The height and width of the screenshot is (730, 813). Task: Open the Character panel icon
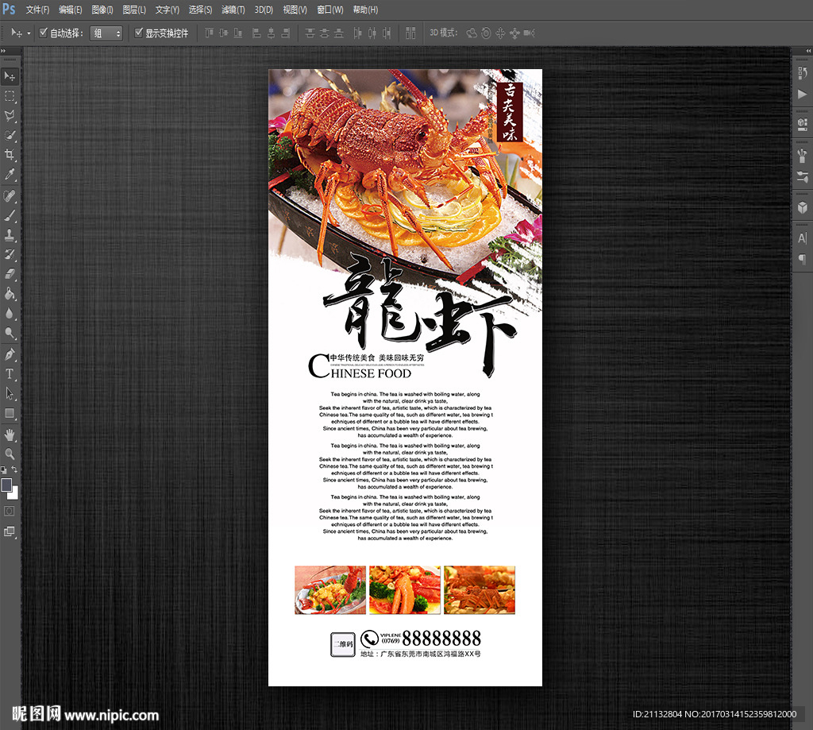(802, 238)
